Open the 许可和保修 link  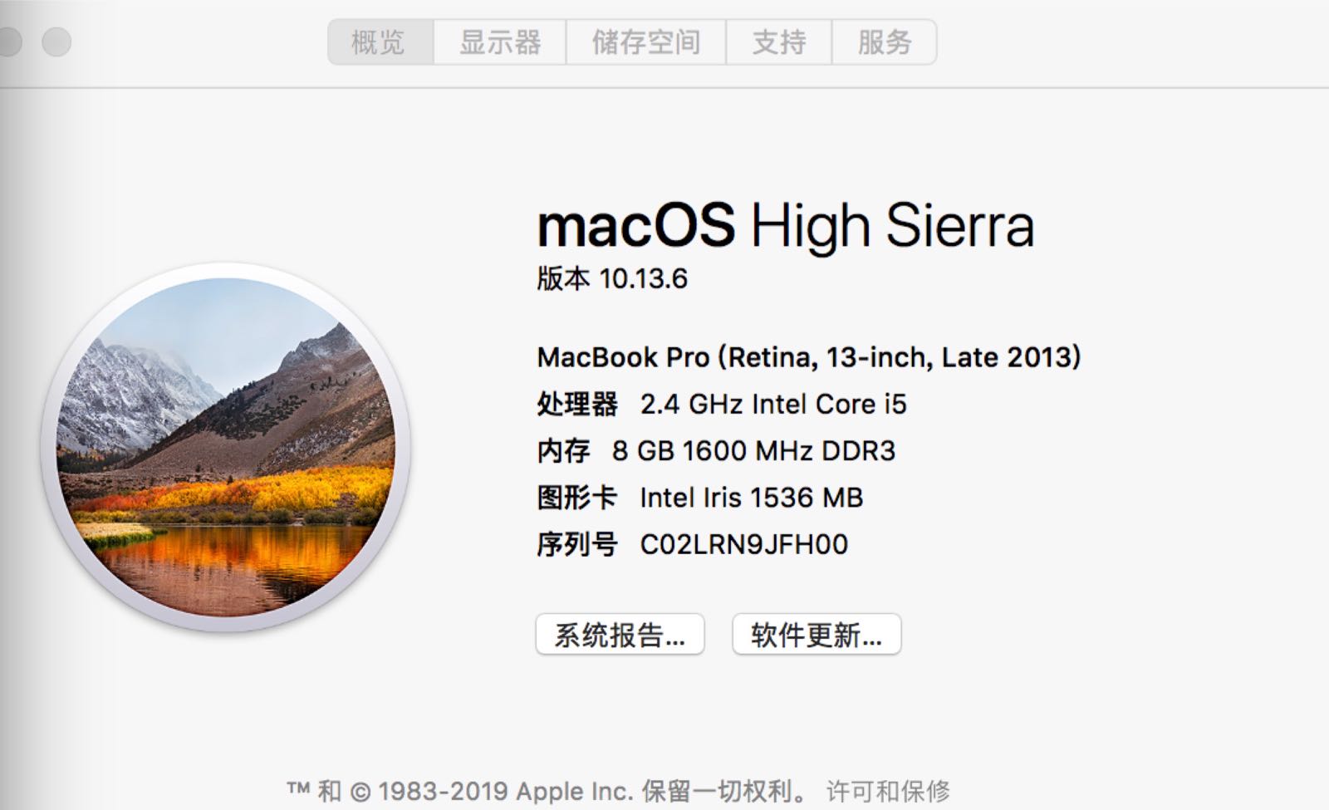[x=887, y=791]
